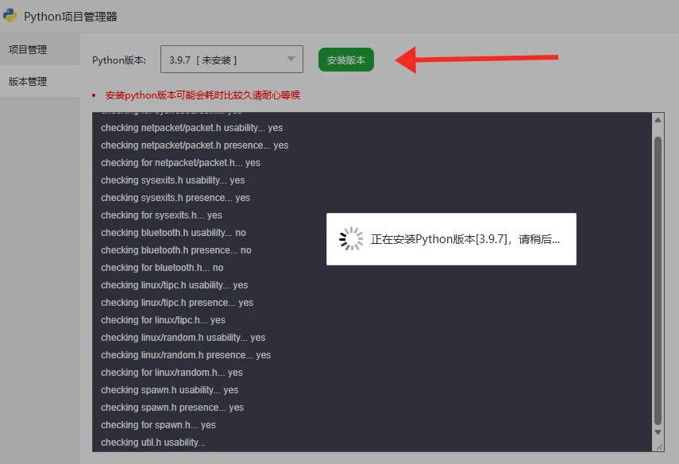Image resolution: width=679 pixels, height=464 pixels.
Task: Click the vertical scrollbar thumb in log
Action: [658, 280]
